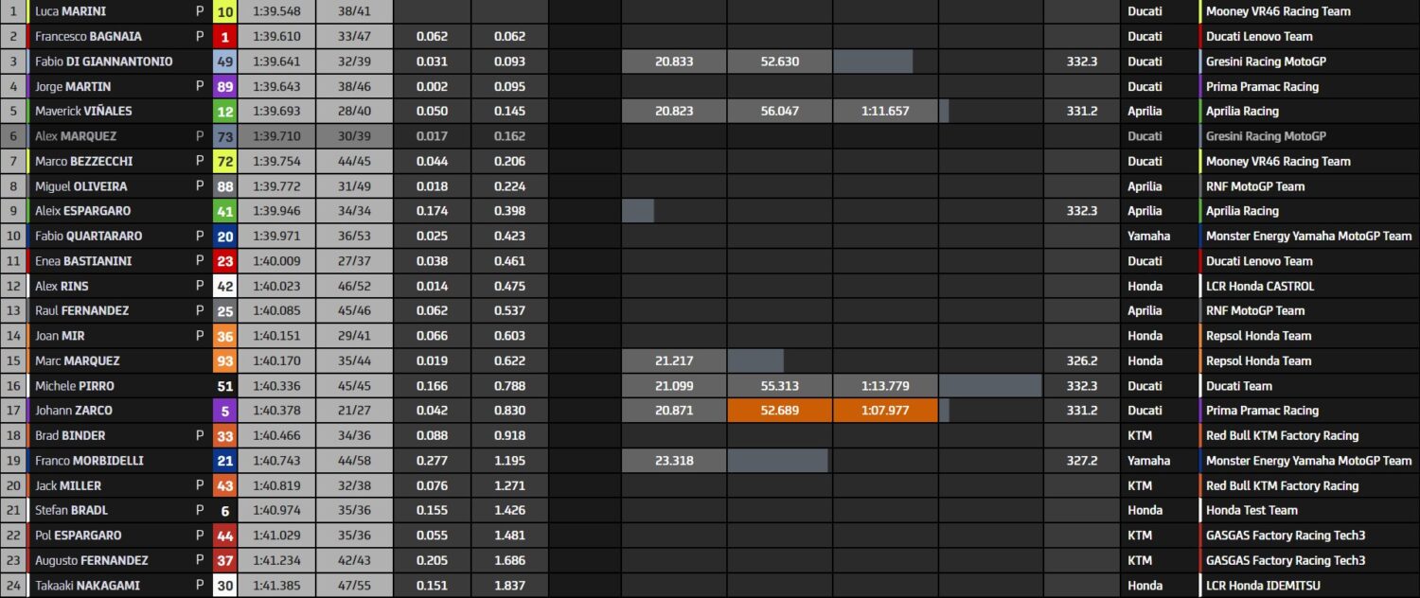Click Maverick VIÑALES sector time 1:11.657
The height and width of the screenshot is (598, 1420).
[x=885, y=111]
